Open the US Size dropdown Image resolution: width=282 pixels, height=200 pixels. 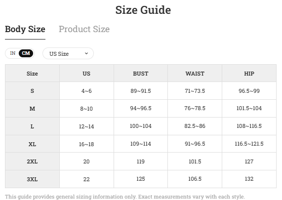tap(68, 53)
